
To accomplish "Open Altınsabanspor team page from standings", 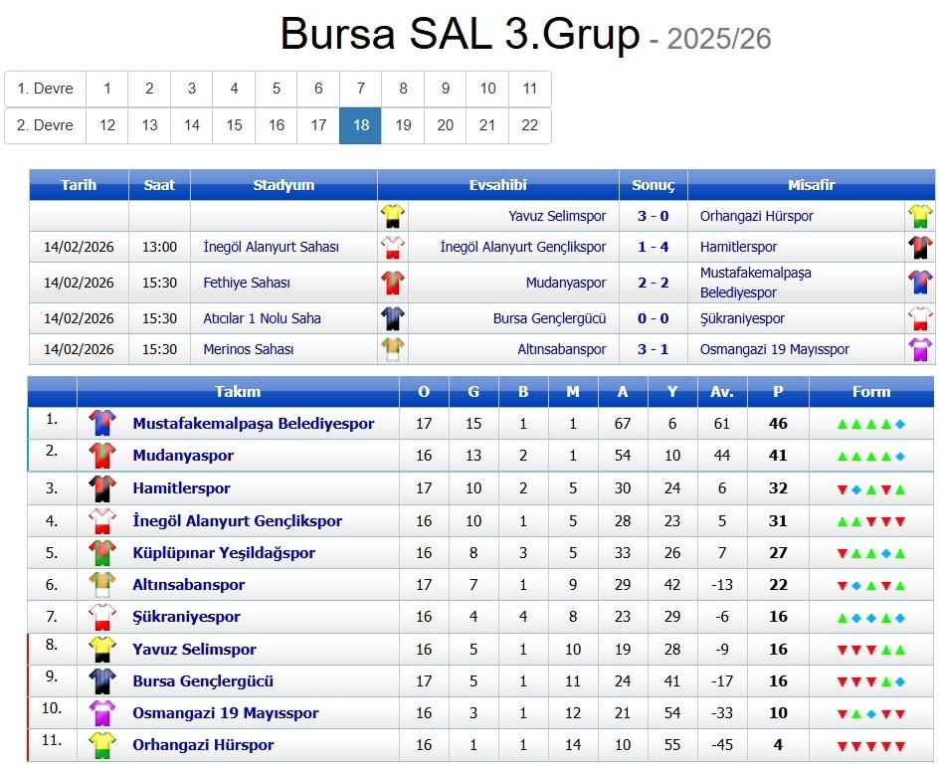I will pos(188,585).
